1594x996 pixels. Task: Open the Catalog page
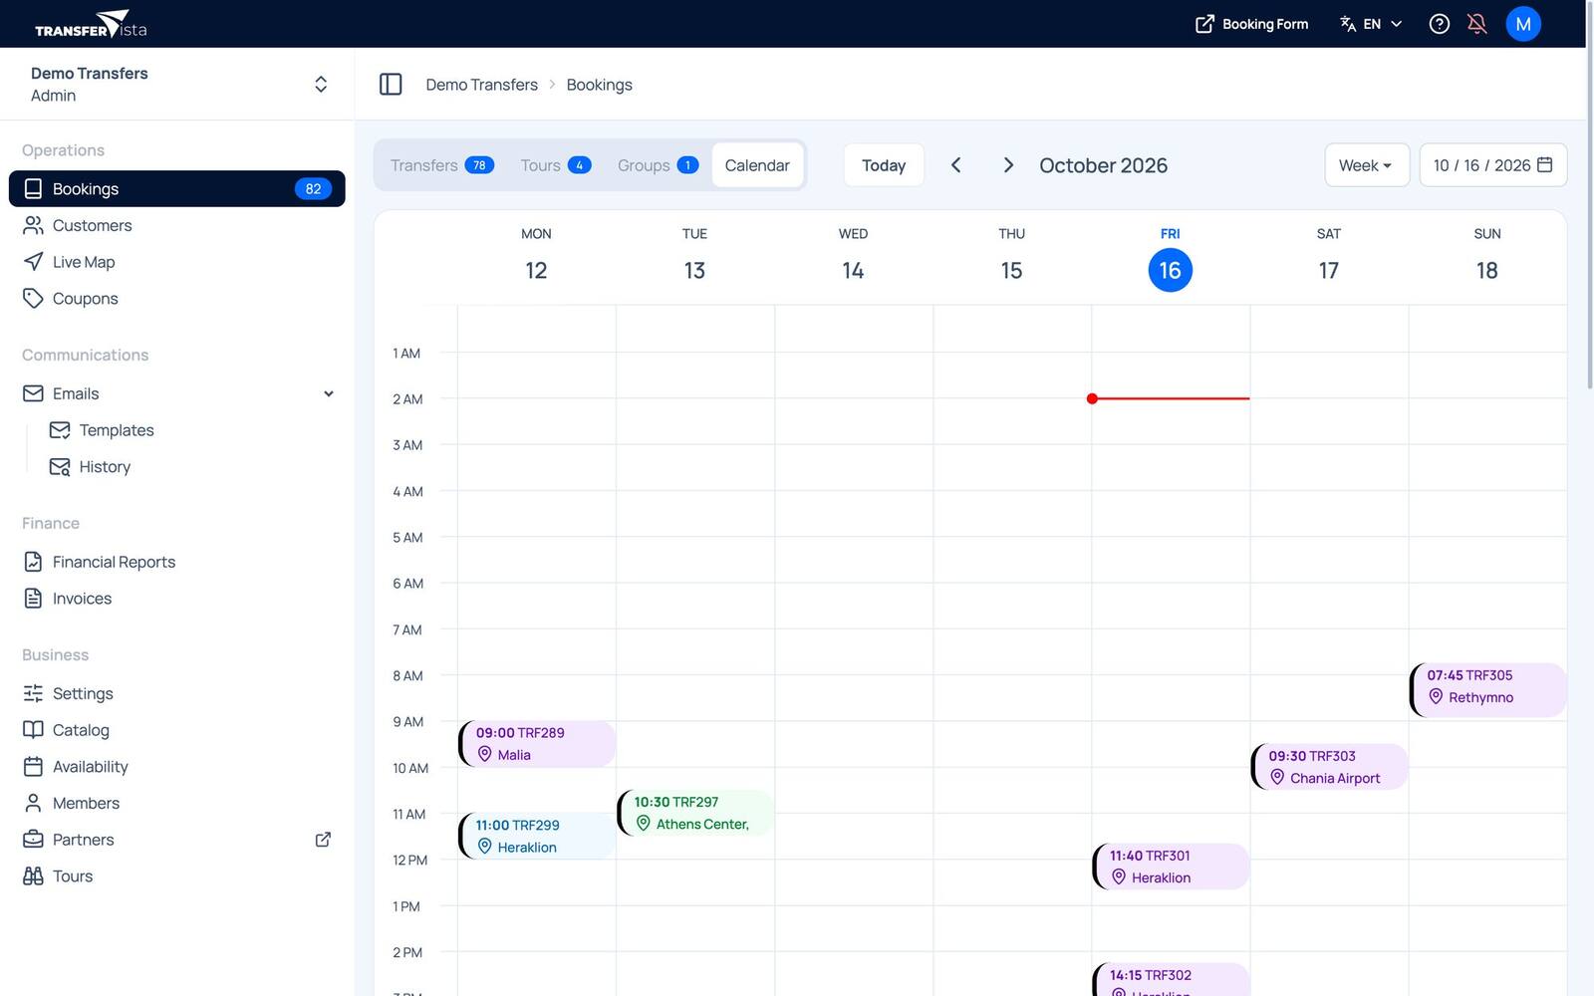click(x=177, y=730)
